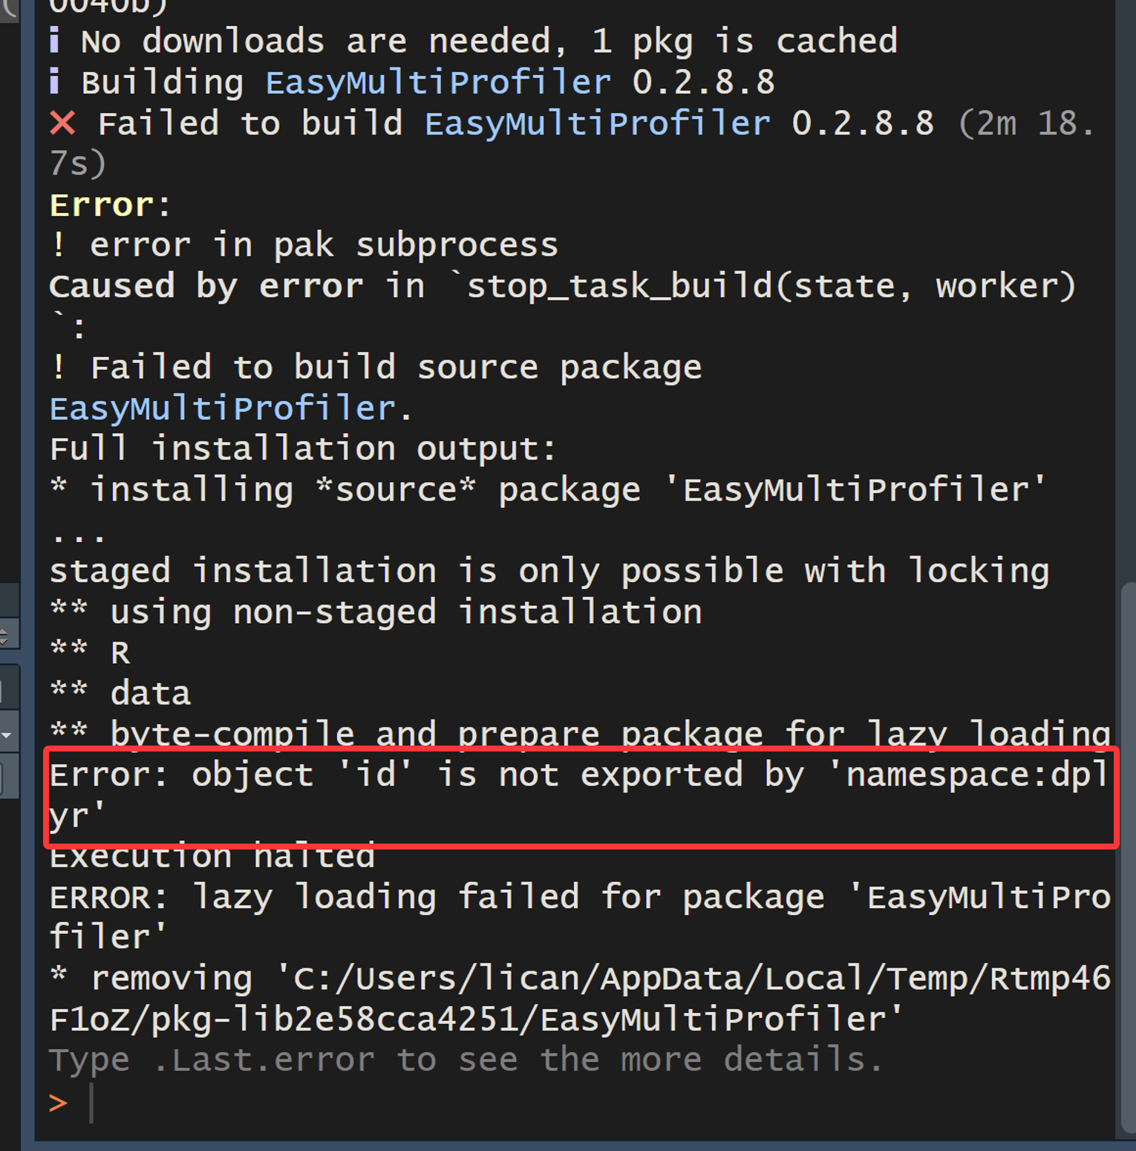
Task: Click blue EasyMultiProfiler name beside the red X
Action: (x=597, y=123)
